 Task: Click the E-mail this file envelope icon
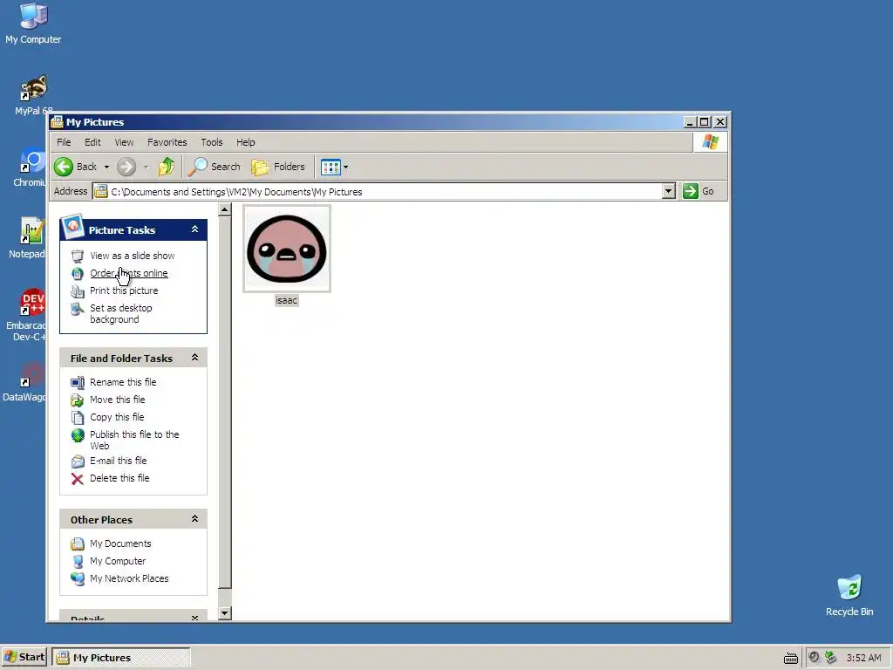click(x=78, y=461)
